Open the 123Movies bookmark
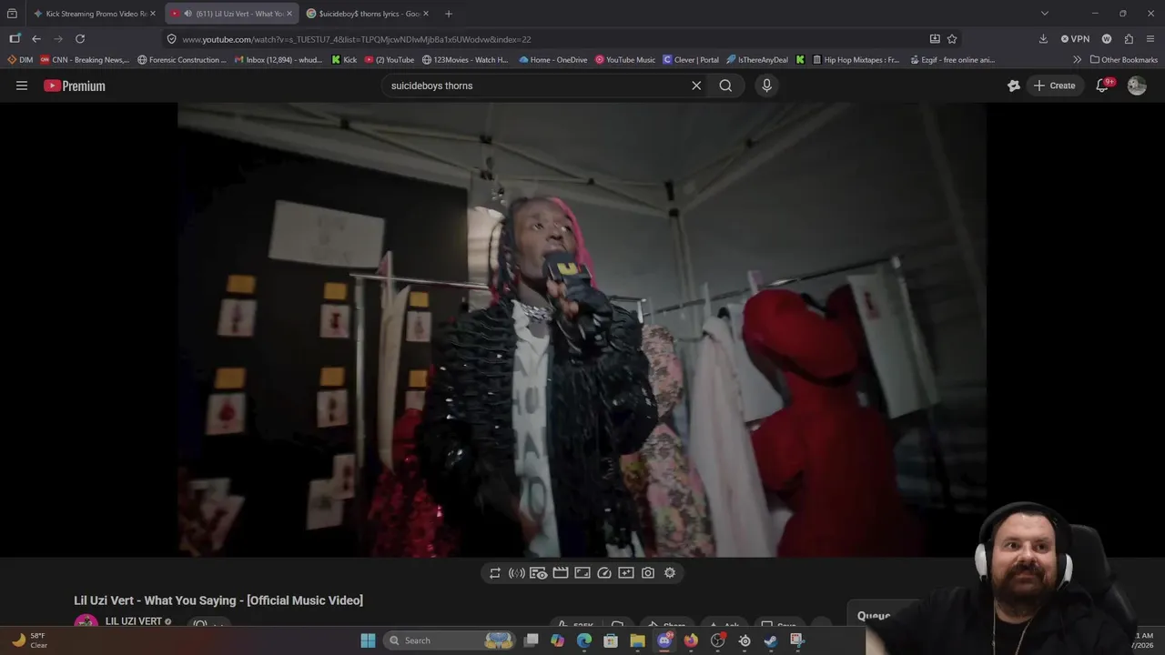This screenshot has height=655, width=1165. pyautogui.click(x=465, y=60)
